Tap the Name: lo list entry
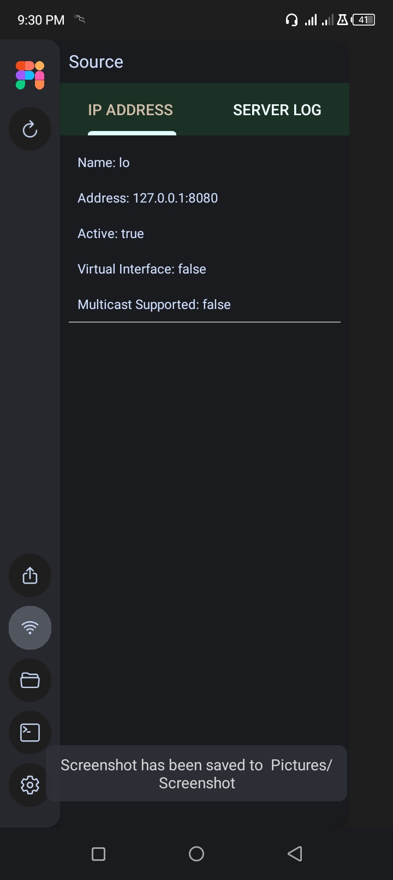The width and height of the screenshot is (393, 880). (x=103, y=162)
